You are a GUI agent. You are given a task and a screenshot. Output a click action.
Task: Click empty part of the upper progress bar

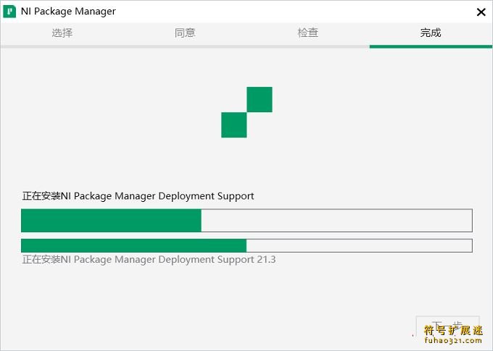(x=336, y=221)
